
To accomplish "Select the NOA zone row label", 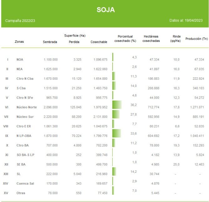I will (x=19, y=59).
